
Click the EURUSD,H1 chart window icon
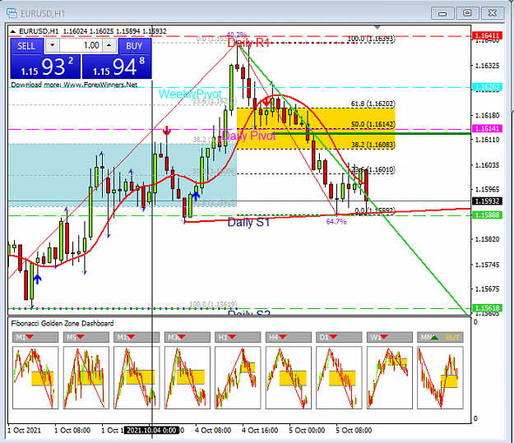point(12,13)
